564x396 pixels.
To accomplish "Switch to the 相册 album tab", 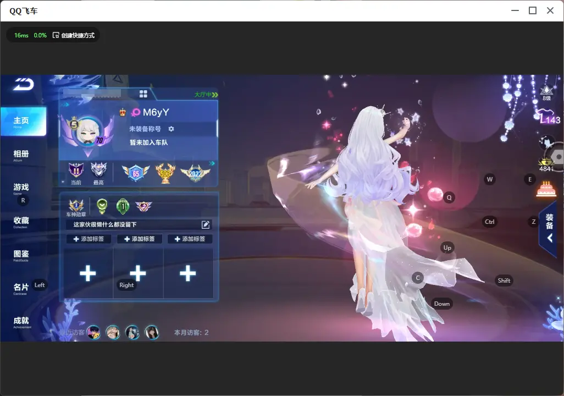I will [21, 155].
